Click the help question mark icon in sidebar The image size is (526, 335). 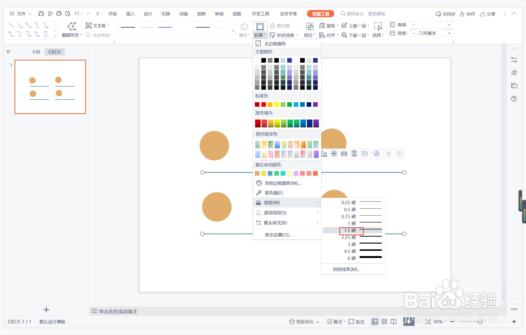pos(514,99)
